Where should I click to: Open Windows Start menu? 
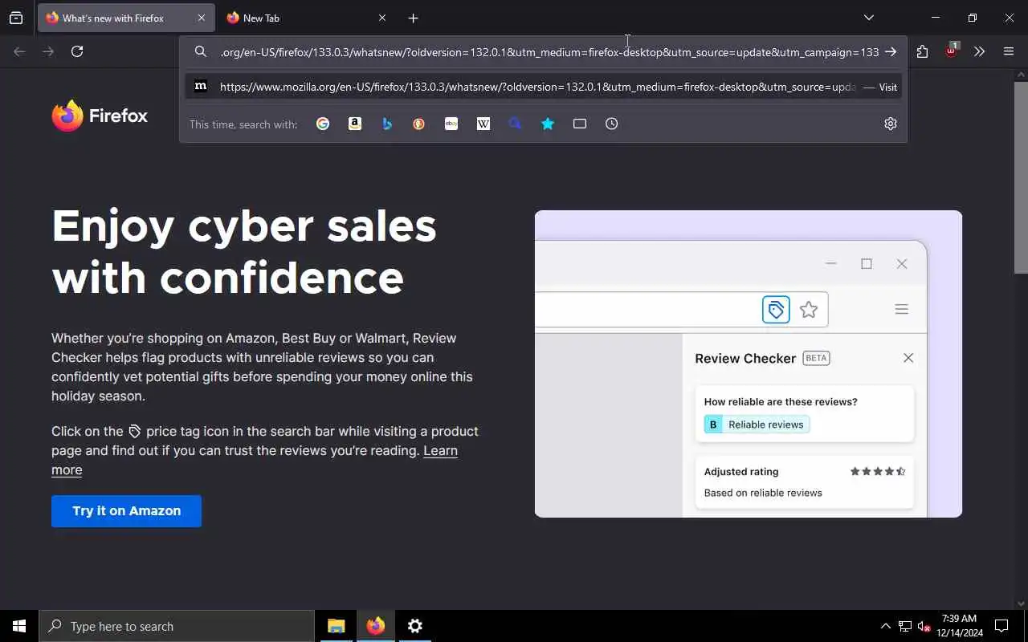[19, 626]
